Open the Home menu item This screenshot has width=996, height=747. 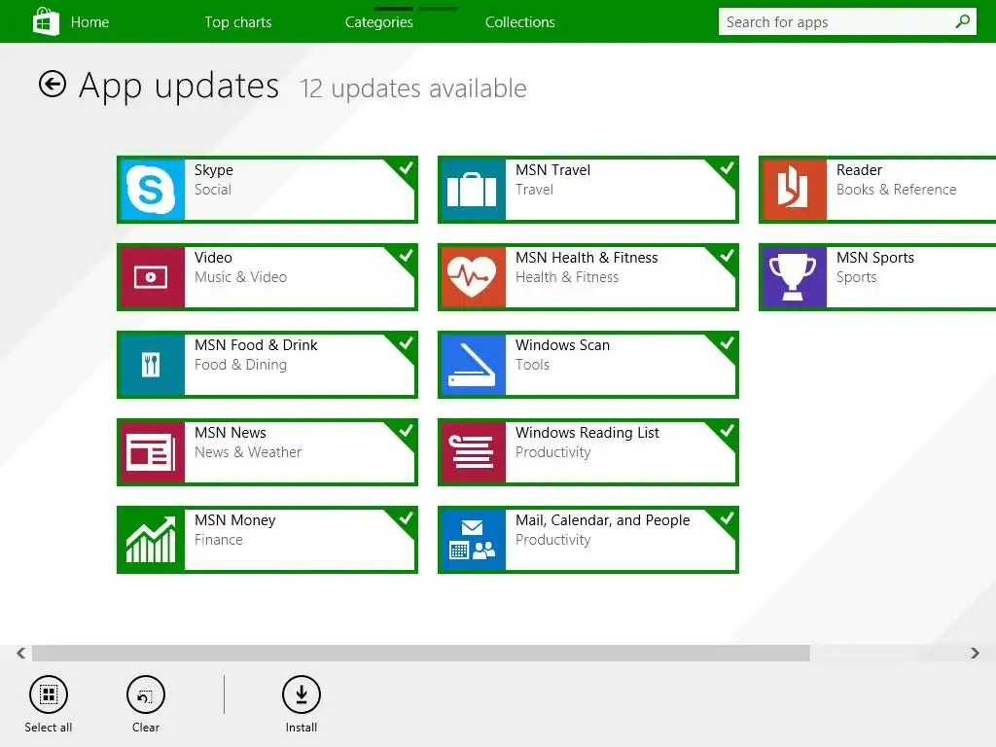click(x=89, y=22)
